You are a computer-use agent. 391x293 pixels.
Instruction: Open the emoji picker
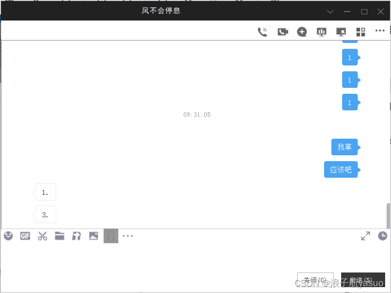pos(8,236)
